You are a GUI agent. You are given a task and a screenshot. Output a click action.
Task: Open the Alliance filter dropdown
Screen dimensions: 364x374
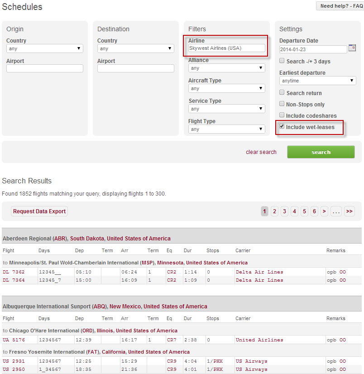(226, 68)
